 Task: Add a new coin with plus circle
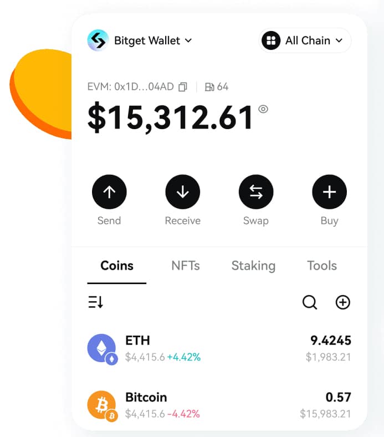click(343, 302)
